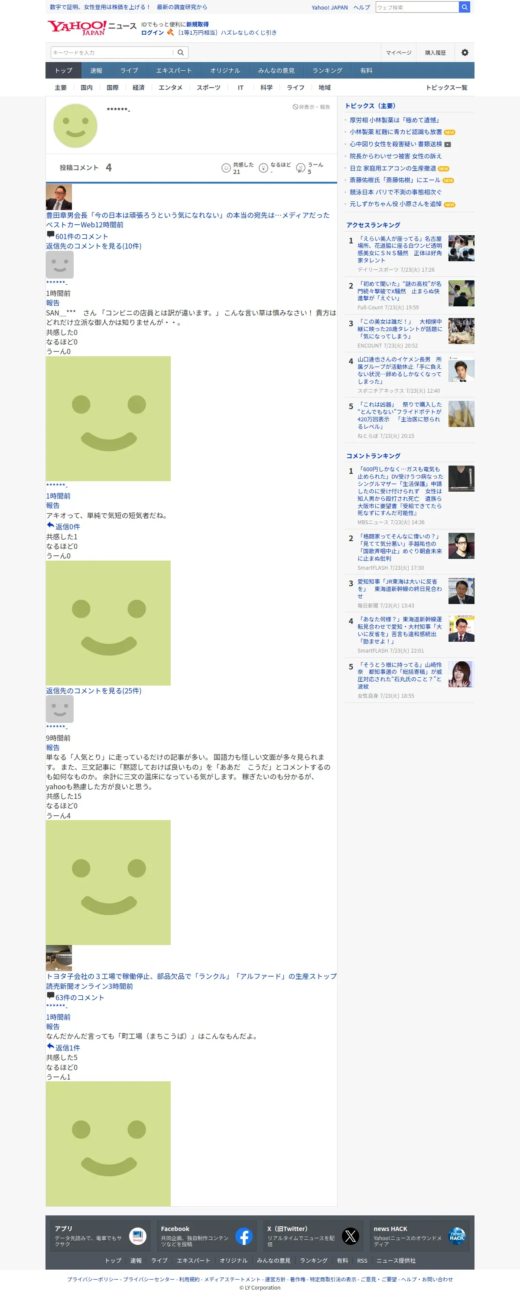
Task: Click the 非表示・報告 block icon
Action: (x=295, y=107)
